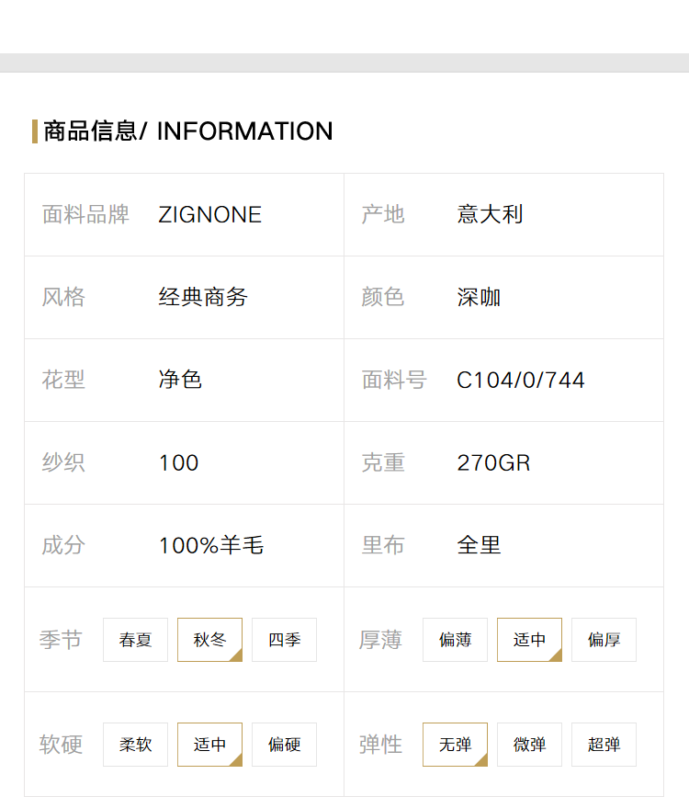Pick 偏硬 softness option

[x=284, y=744]
